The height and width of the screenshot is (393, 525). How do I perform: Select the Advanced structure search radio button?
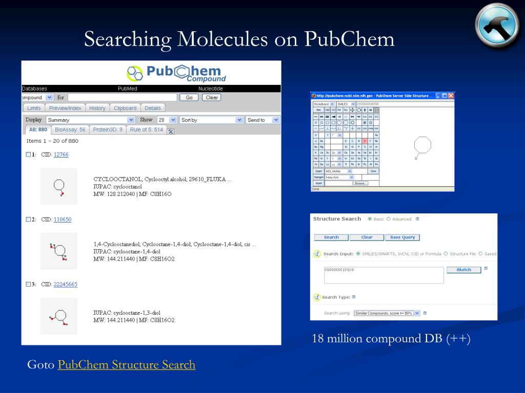389,219
